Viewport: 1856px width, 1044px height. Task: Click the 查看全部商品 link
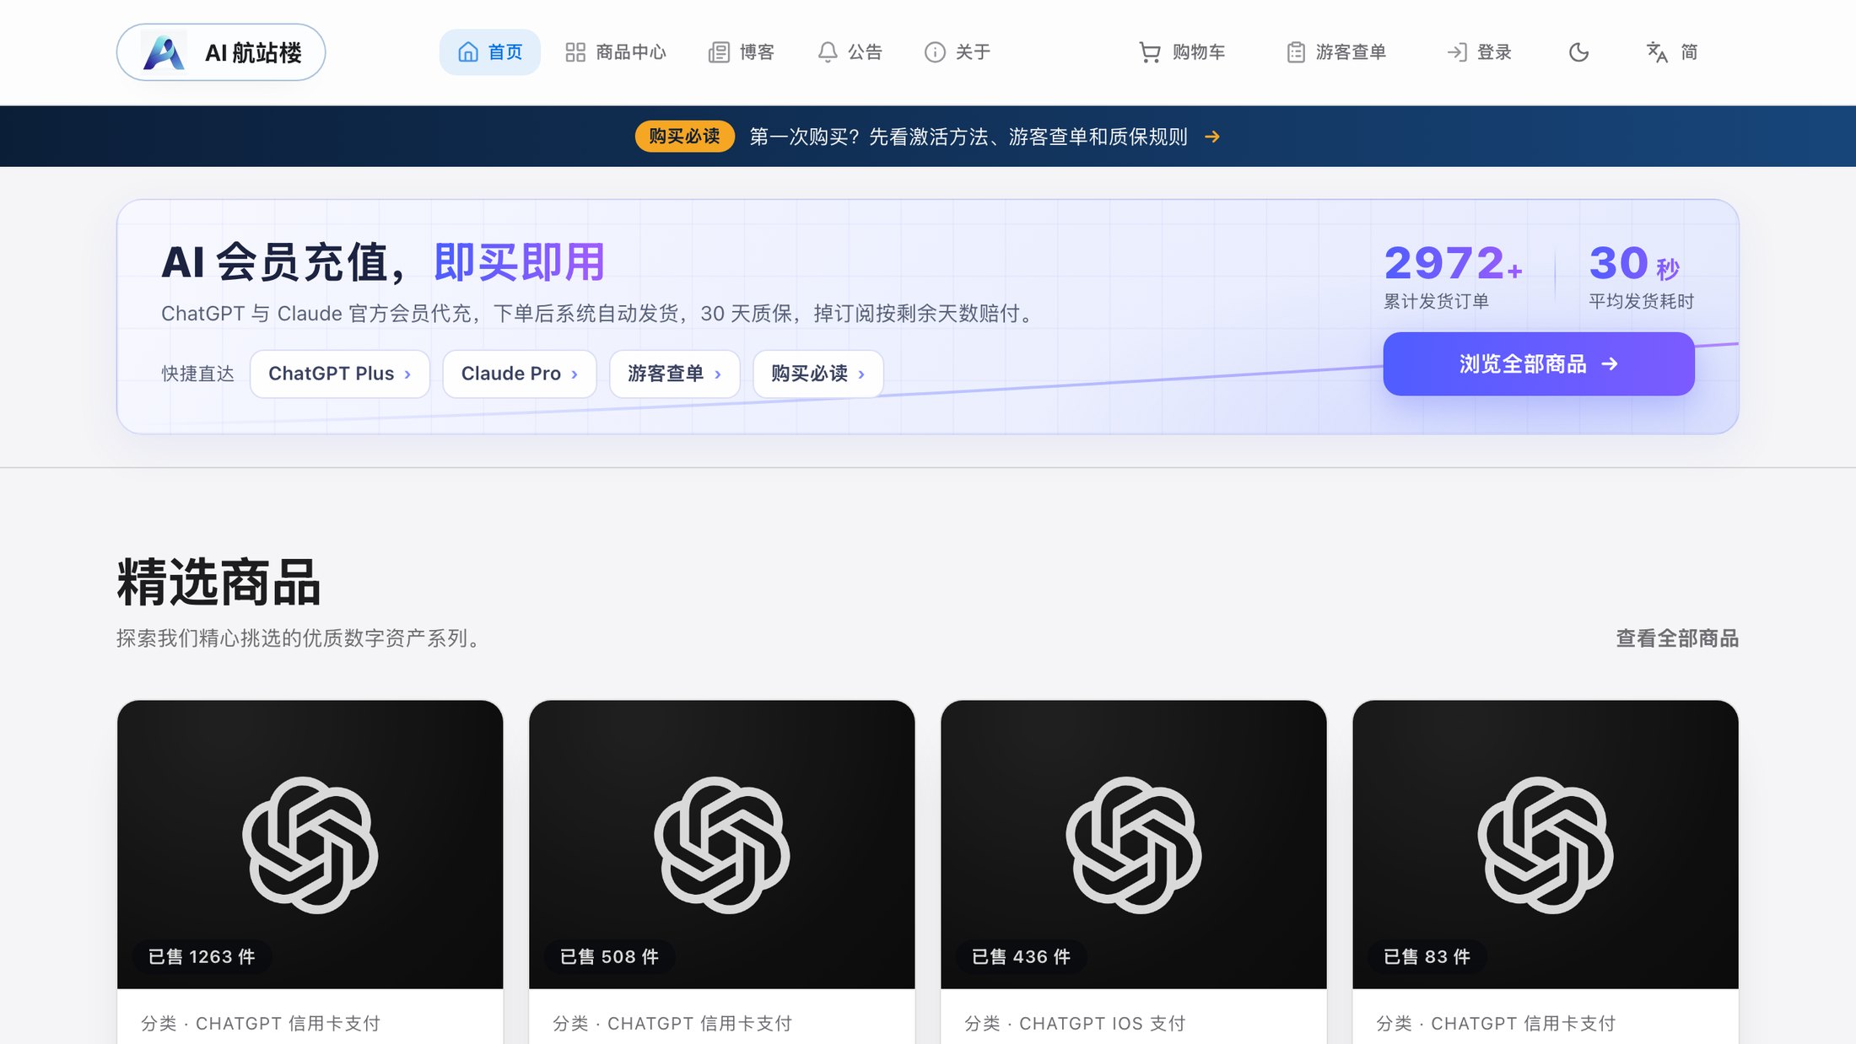coord(1677,638)
